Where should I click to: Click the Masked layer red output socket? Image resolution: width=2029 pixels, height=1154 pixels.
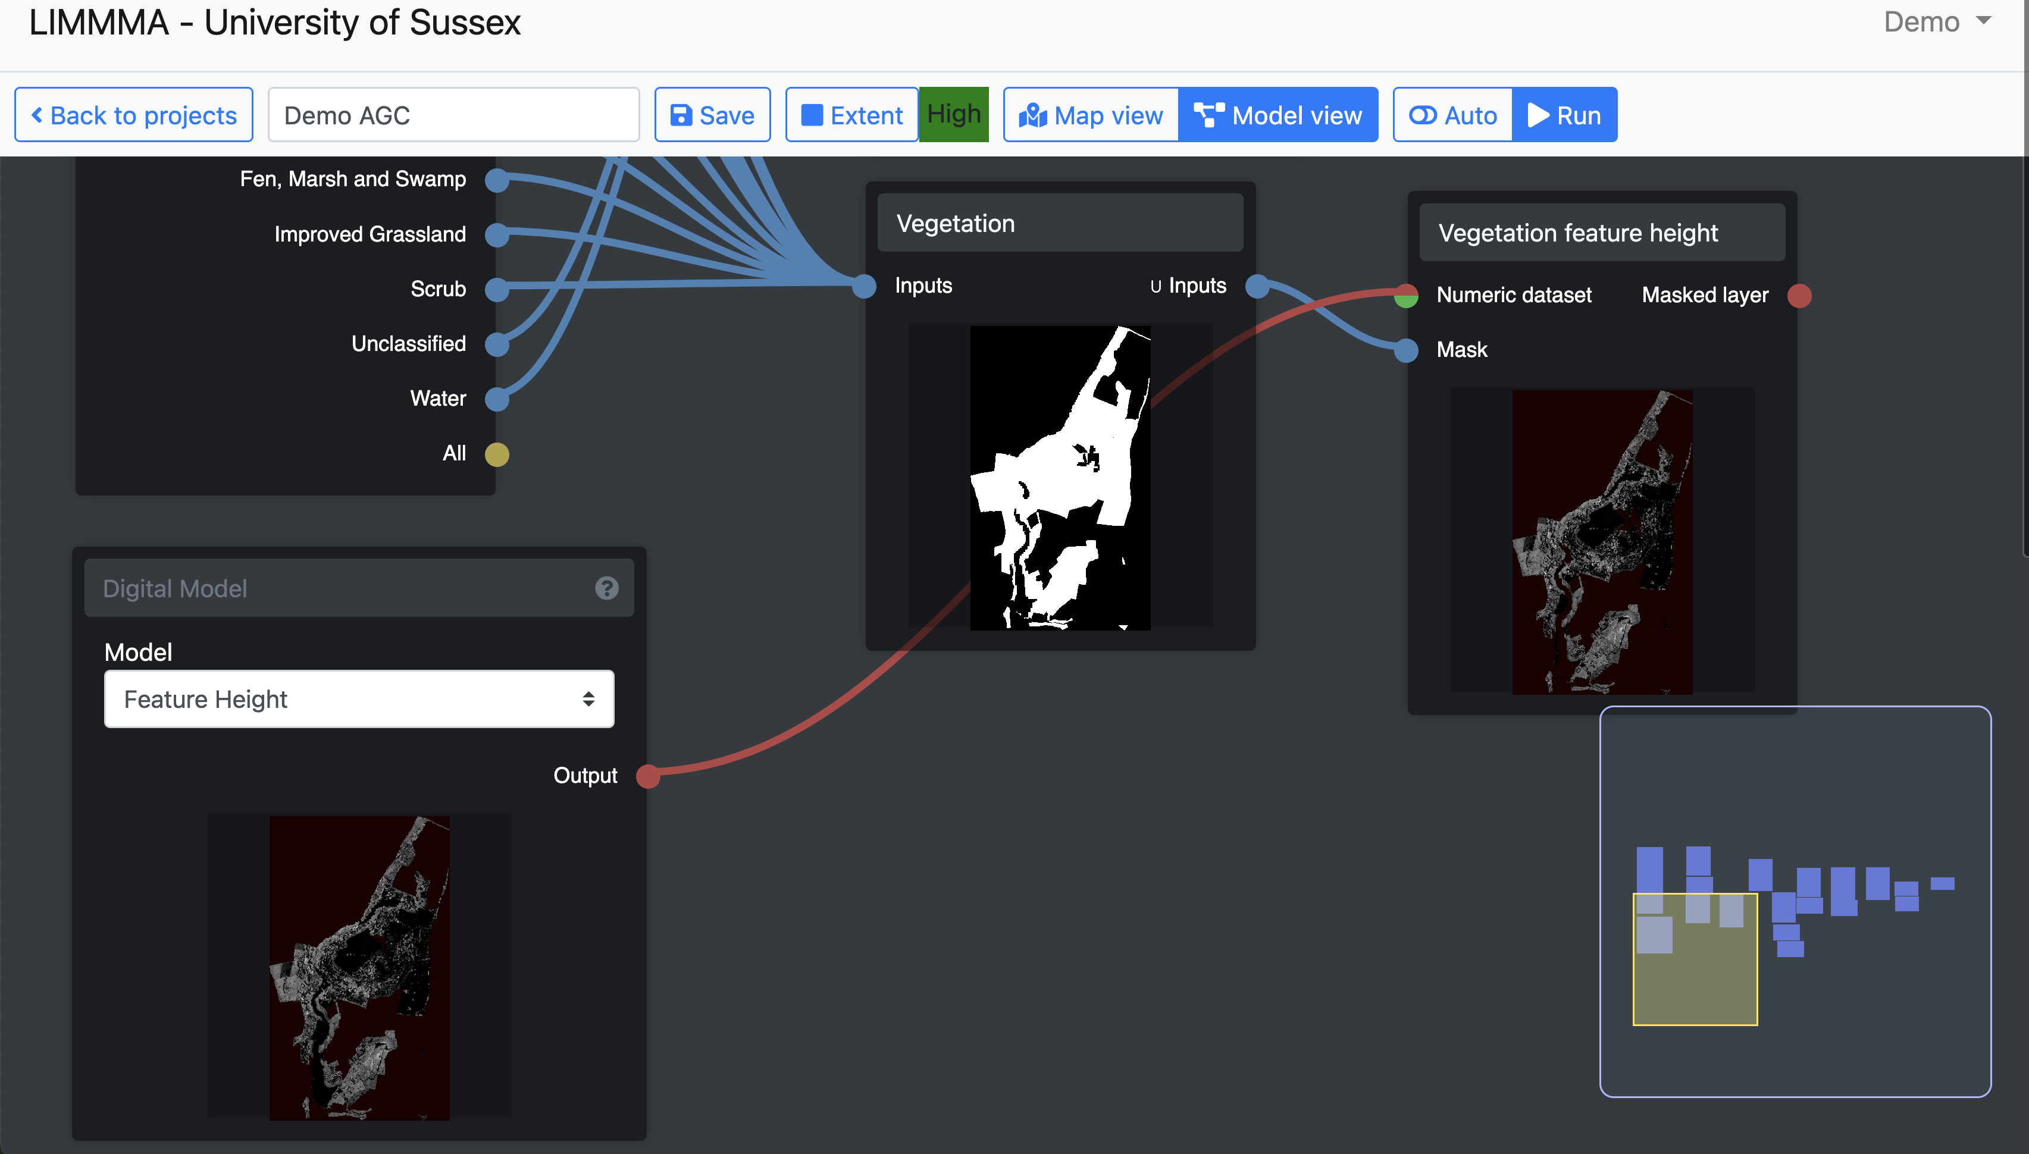point(1799,296)
